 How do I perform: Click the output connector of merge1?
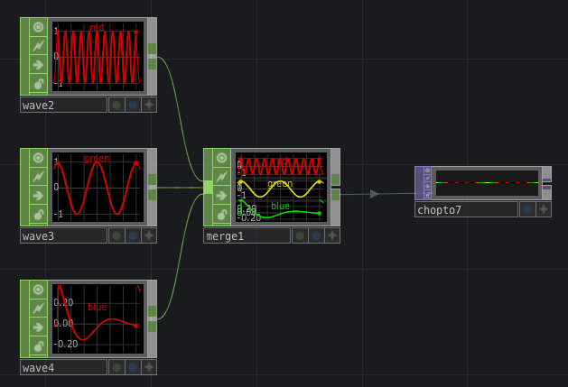[x=335, y=187]
